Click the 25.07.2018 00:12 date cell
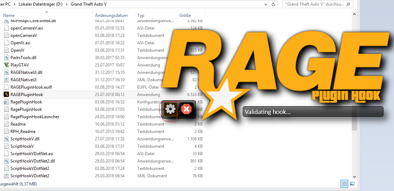Viewport: 394px width, 191px height. 109,95
